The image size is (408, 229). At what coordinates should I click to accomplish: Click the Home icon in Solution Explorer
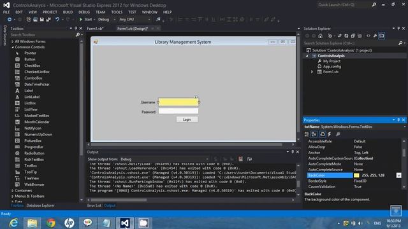(320, 36)
